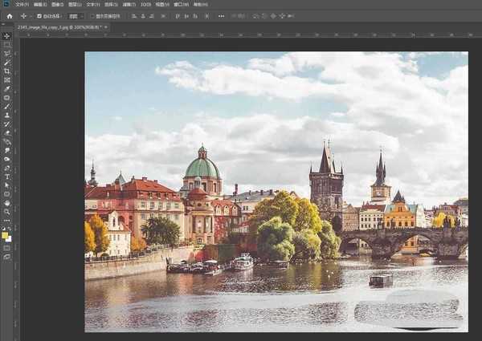482x341 pixels.
Task: Select the Move tool
Action: pyautogui.click(x=6, y=36)
